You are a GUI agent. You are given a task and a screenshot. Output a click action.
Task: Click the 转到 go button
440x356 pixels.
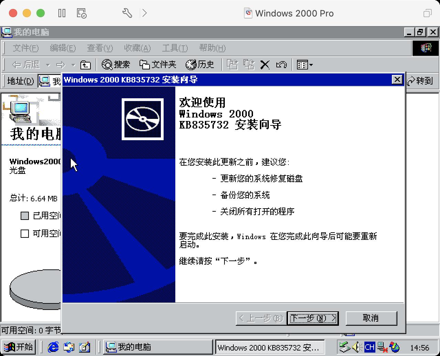point(420,81)
